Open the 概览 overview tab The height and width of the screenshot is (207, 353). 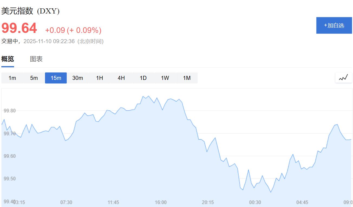coord(8,59)
